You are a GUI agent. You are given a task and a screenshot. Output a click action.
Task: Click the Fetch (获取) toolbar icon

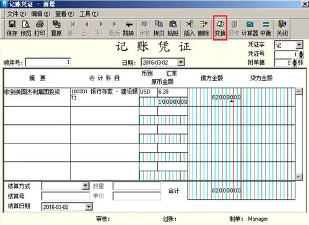[x=234, y=28]
